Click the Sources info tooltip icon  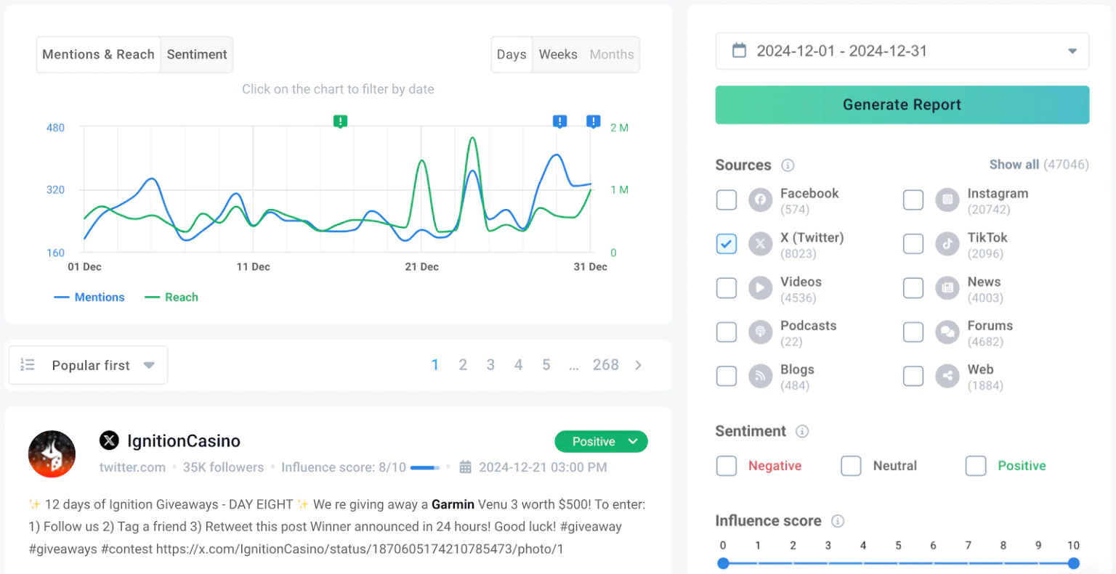pyautogui.click(x=788, y=165)
